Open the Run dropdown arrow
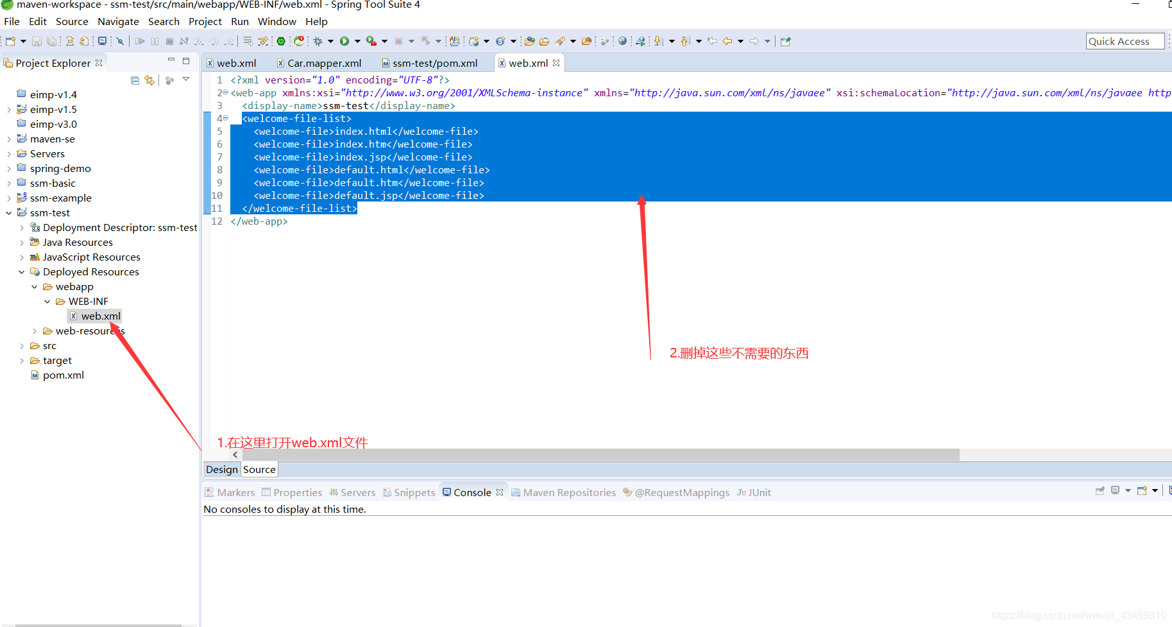Image resolution: width=1172 pixels, height=627 pixels. coord(358,41)
